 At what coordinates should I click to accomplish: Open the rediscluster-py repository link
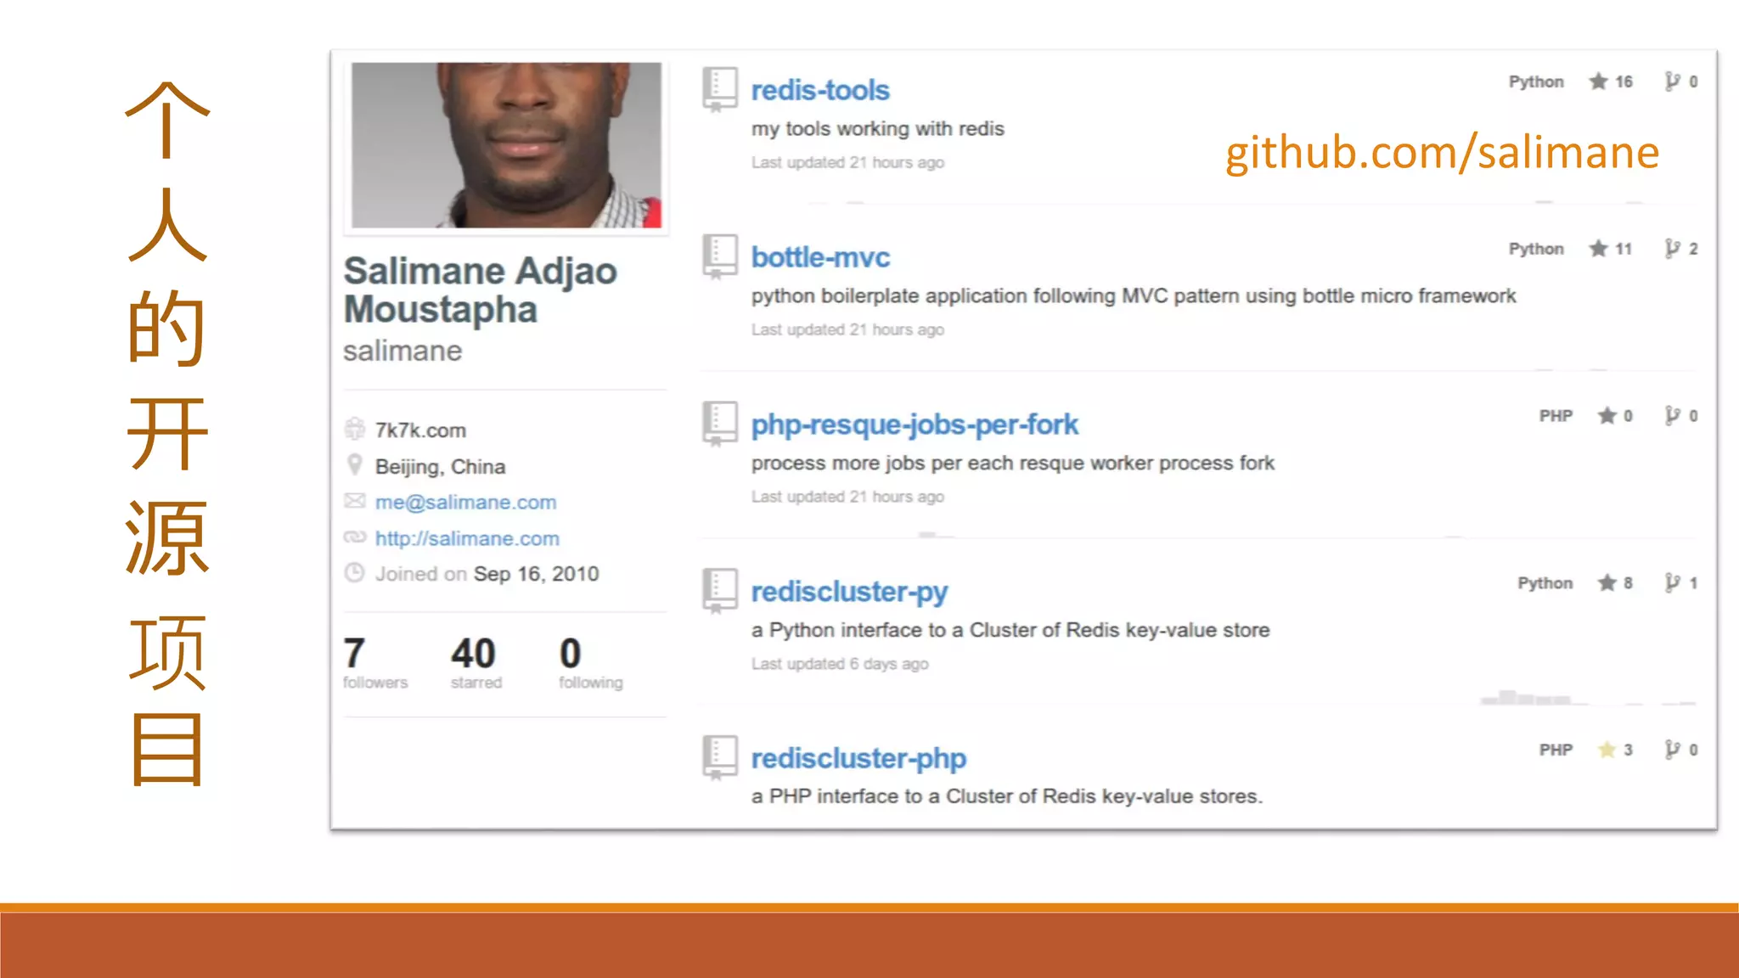pyautogui.click(x=849, y=592)
